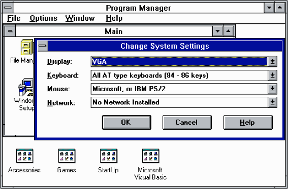Click the Main window title bar
288x189 pixels.
coord(114,31)
